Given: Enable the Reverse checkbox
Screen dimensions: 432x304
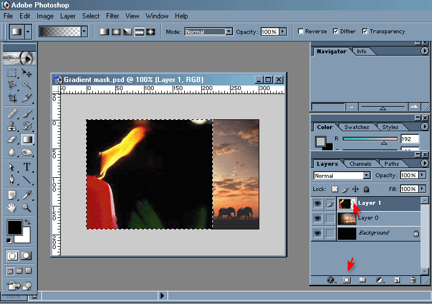Looking at the screenshot, I should (301, 32).
